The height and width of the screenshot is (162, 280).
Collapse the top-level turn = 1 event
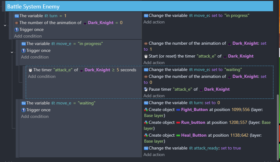[x=5, y=25]
